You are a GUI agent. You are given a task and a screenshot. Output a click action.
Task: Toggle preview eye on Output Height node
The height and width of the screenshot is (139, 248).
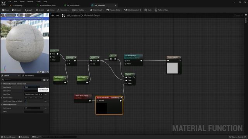click(179, 60)
